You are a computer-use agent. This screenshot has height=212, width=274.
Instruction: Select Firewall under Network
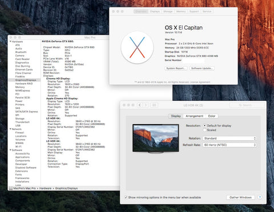coord(19,133)
